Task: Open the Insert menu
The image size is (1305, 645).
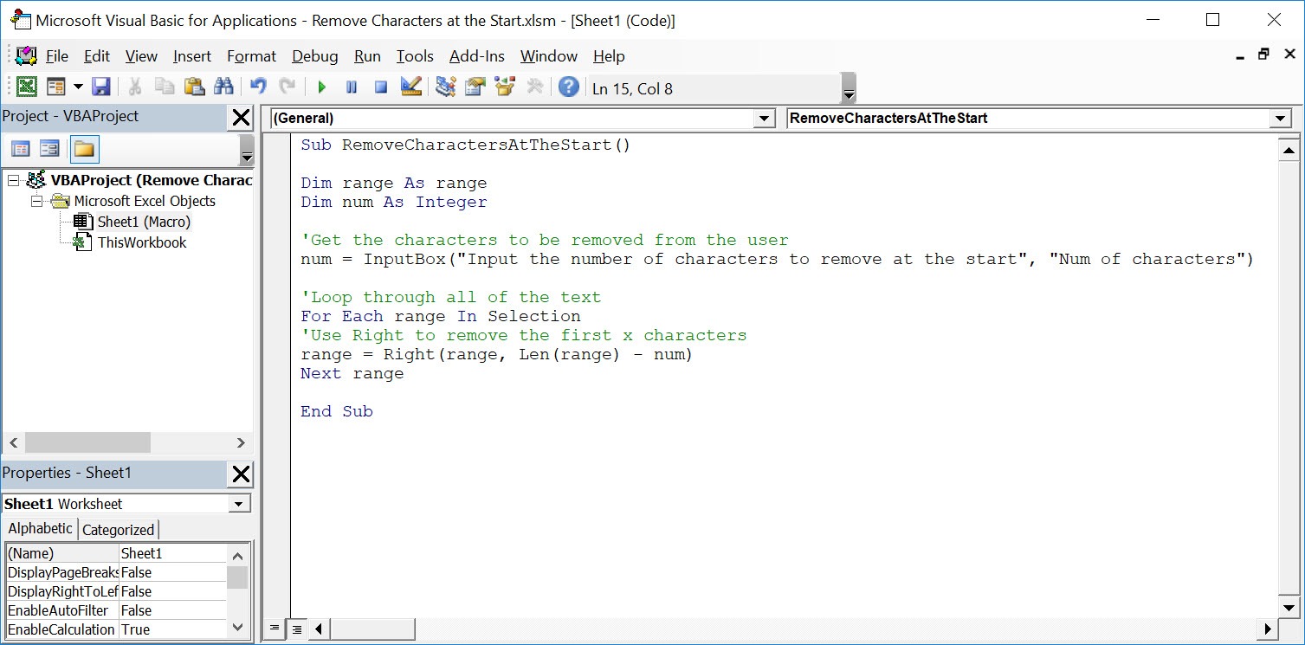Action: pyautogui.click(x=192, y=56)
